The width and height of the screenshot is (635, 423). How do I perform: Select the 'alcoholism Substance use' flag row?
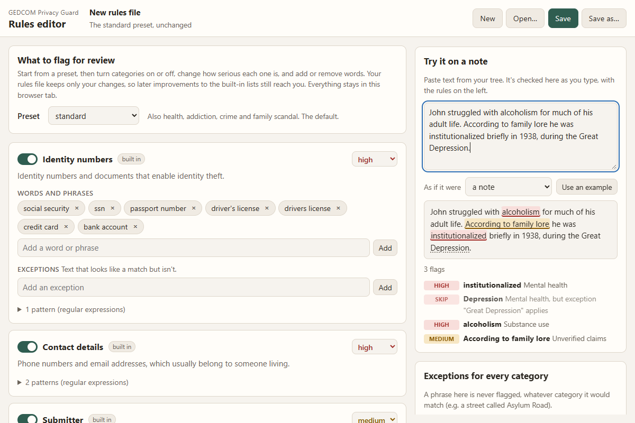pos(521,324)
